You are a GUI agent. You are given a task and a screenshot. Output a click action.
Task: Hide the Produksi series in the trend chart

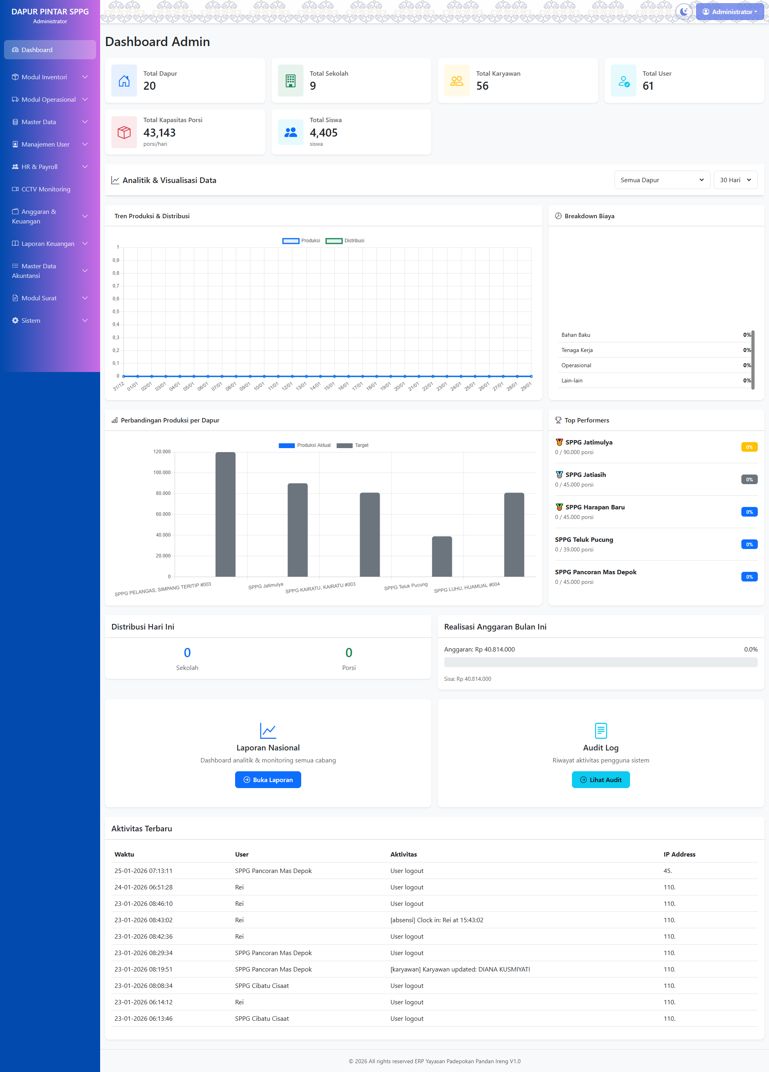click(x=302, y=241)
